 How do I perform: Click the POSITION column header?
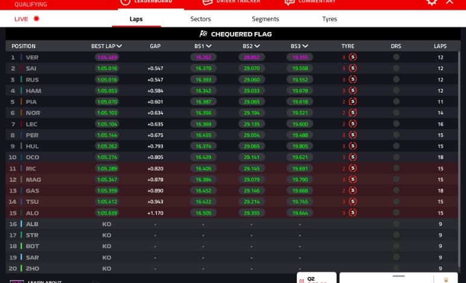[x=24, y=46]
